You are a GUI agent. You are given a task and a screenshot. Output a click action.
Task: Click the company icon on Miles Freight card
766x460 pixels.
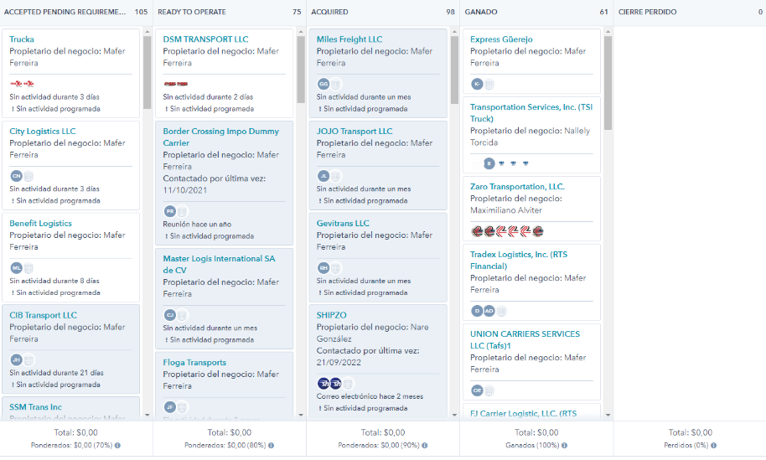click(x=335, y=84)
